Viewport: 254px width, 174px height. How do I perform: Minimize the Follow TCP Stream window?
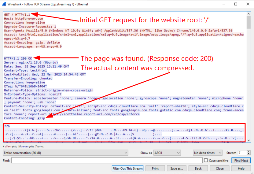coord(220,4)
